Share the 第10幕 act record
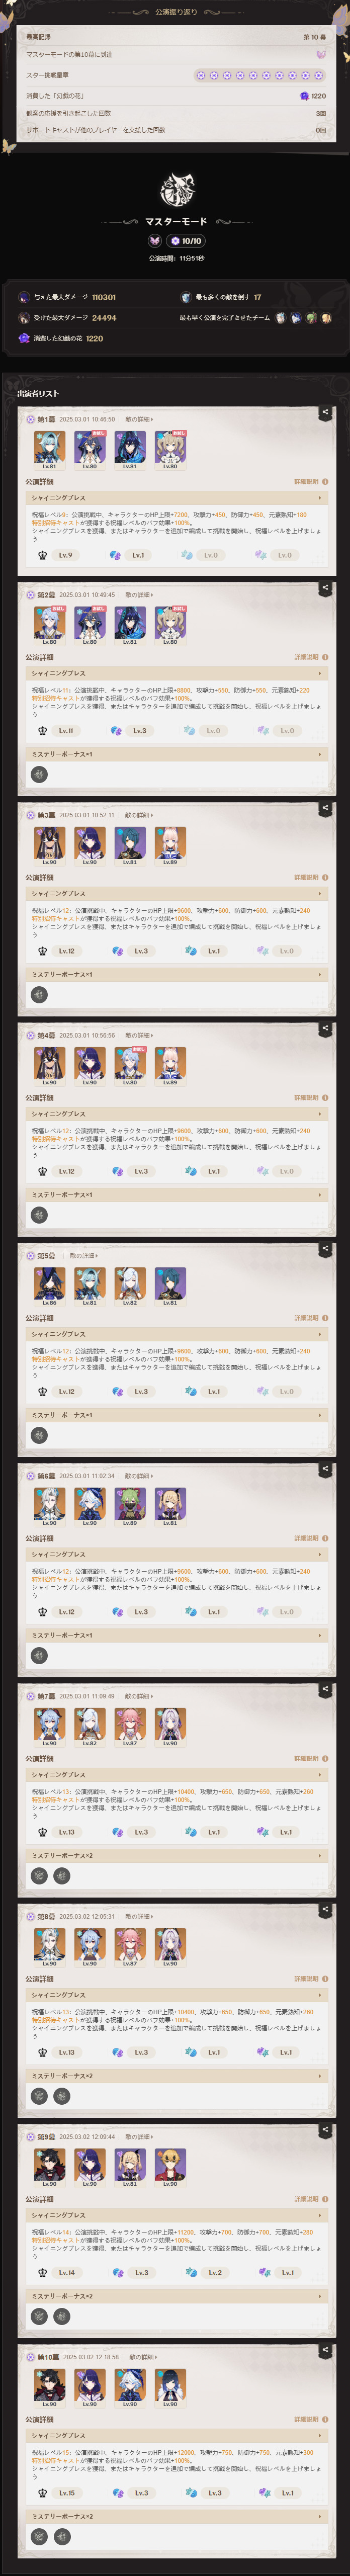This screenshot has width=350, height=2576. 325,2349
